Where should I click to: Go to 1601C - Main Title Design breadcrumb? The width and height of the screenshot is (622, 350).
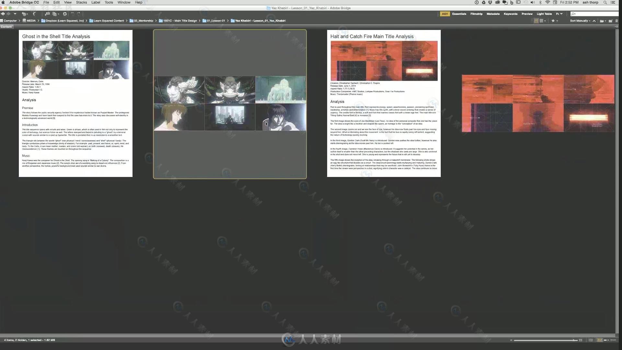tap(178, 21)
